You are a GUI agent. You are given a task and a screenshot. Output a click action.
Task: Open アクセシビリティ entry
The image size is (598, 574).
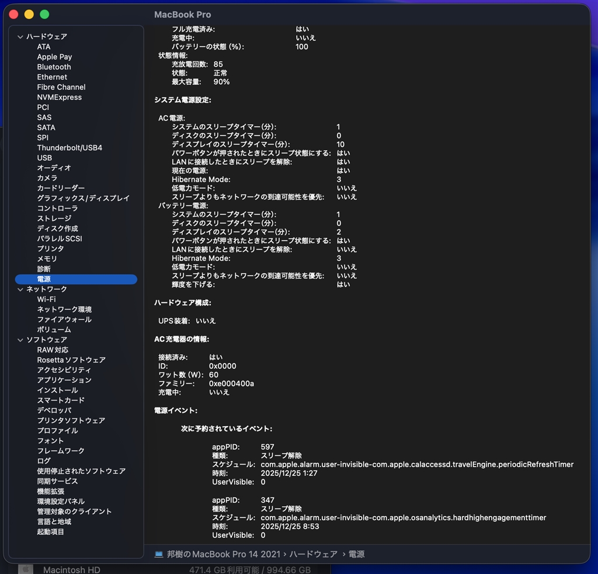tap(64, 370)
